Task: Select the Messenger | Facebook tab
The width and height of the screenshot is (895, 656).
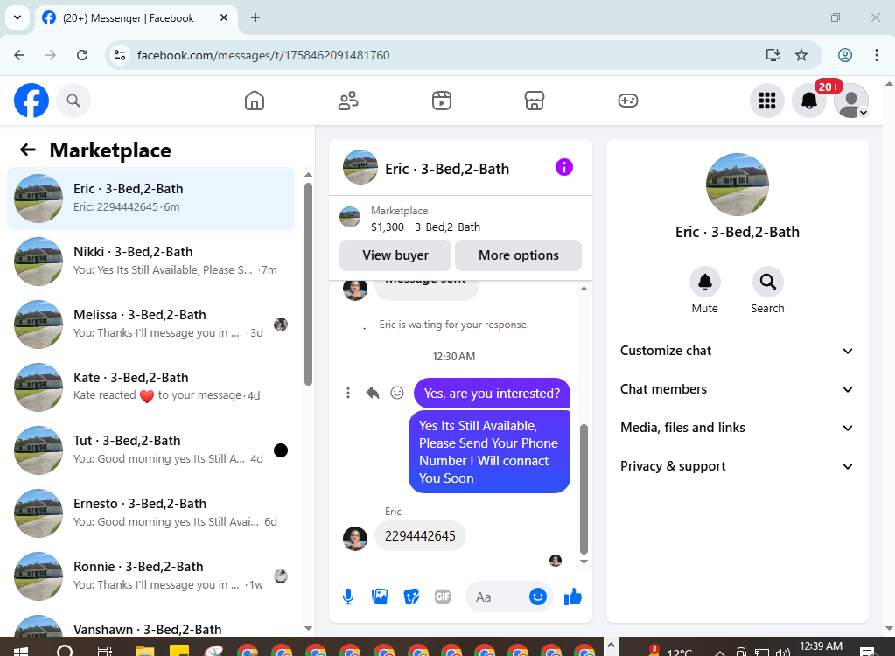Action: coord(136,17)
